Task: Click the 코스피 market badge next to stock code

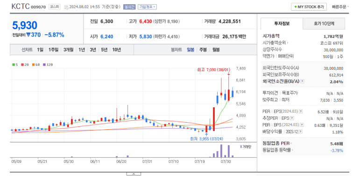Action: tap(55, 7)
